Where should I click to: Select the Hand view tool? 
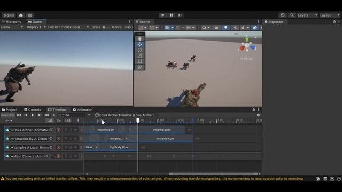click(139, 39)
